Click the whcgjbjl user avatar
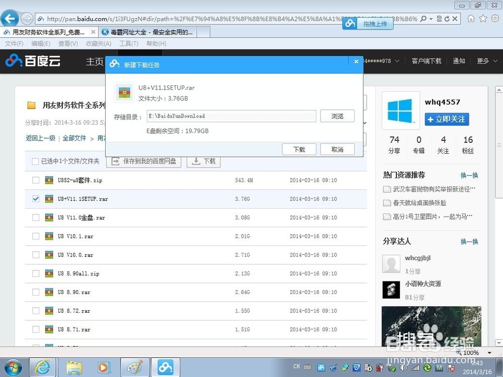Screen dimensions: 503x377 click(x=391, y=264)
